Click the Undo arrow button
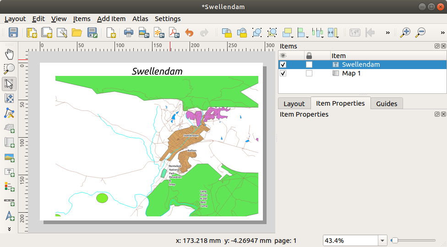 point(189,32)
